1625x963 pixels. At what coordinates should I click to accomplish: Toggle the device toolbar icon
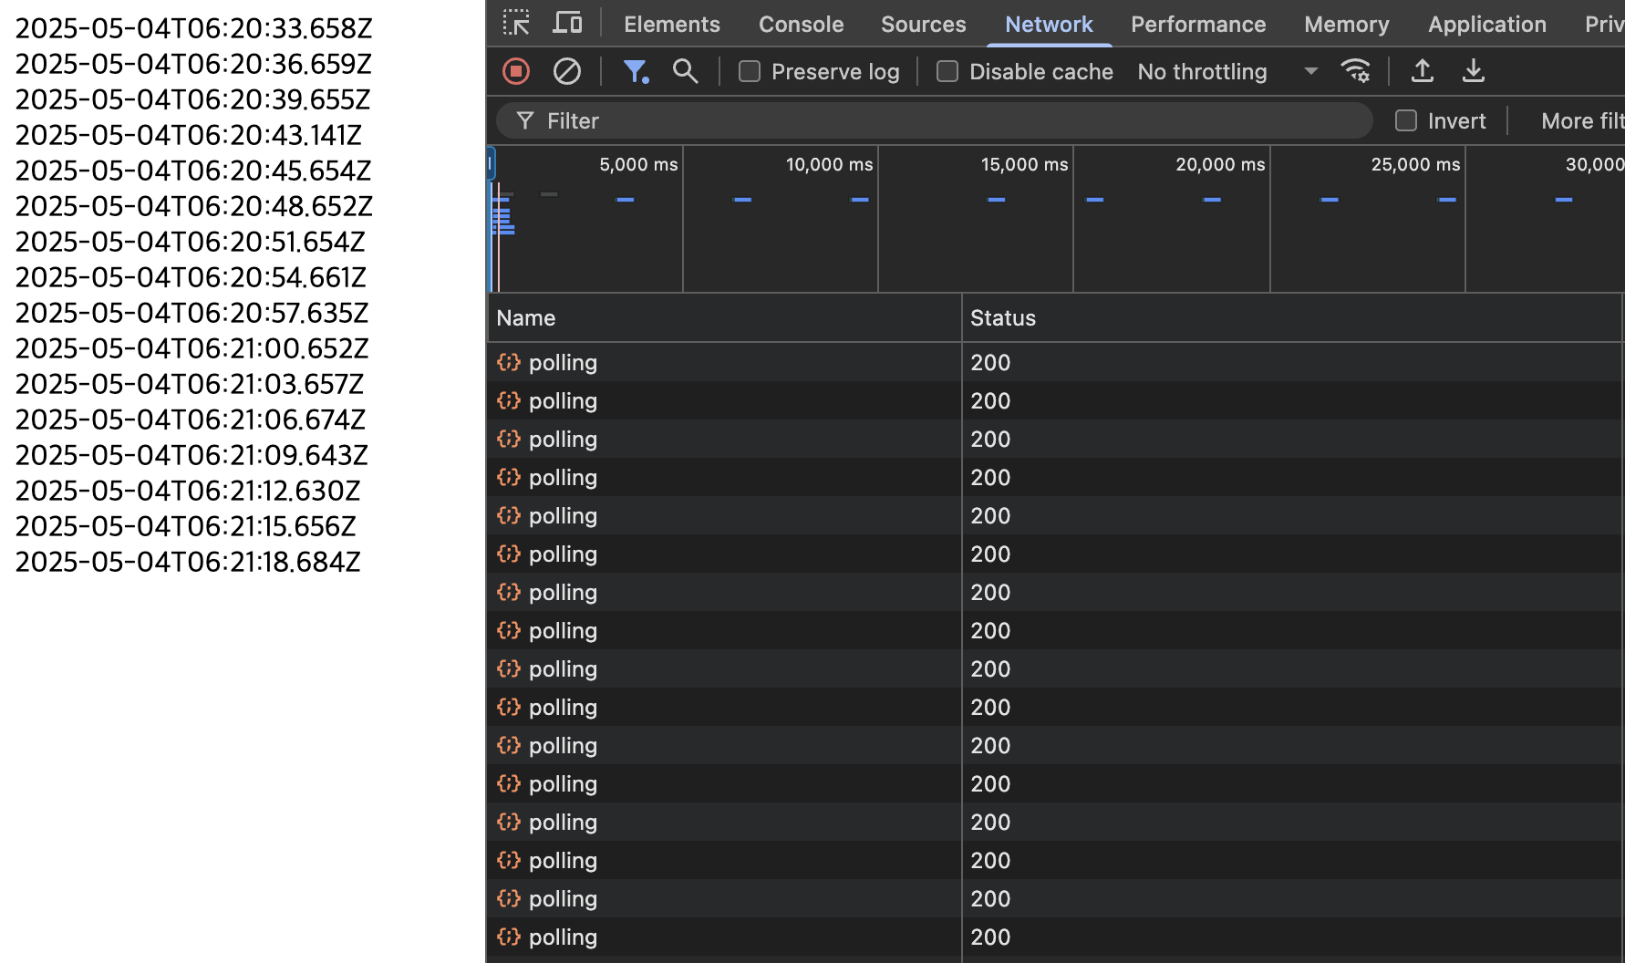(567, 23)
